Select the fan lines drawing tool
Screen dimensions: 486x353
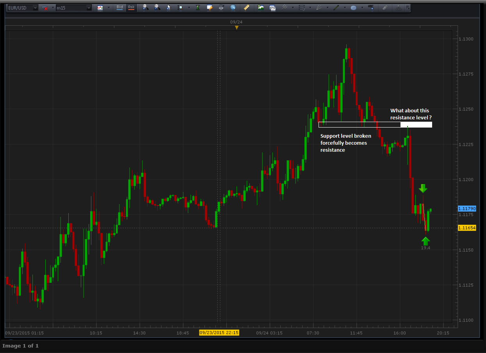319,7
